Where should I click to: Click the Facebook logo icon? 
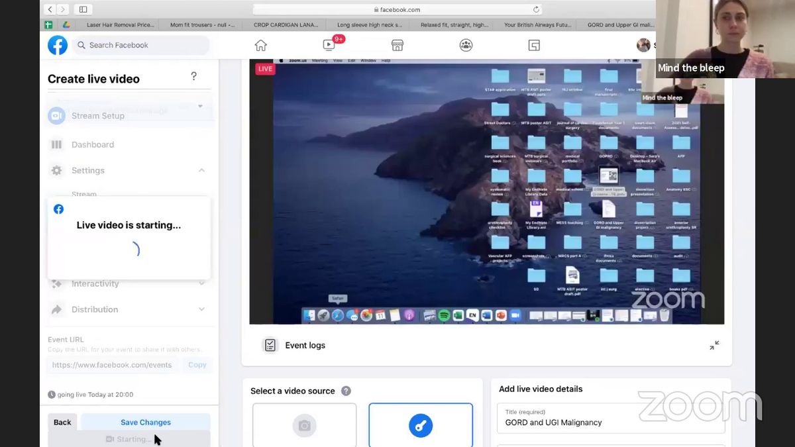point(58,45)
